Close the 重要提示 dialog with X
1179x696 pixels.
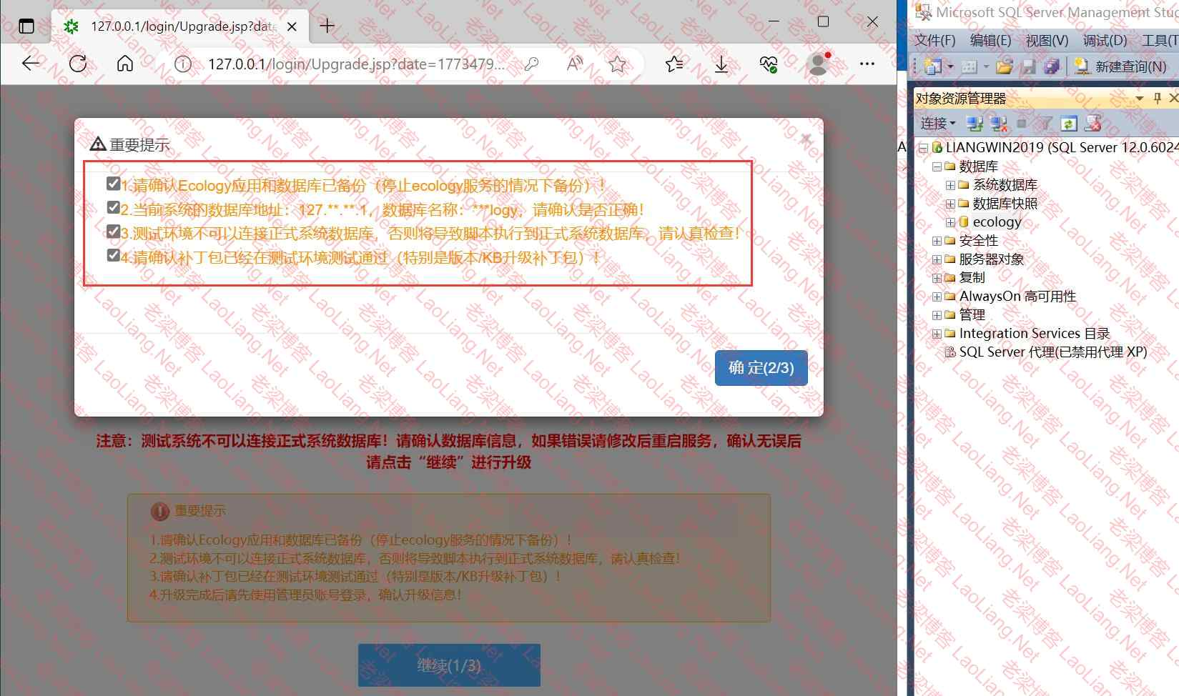(x=806, y=139)
